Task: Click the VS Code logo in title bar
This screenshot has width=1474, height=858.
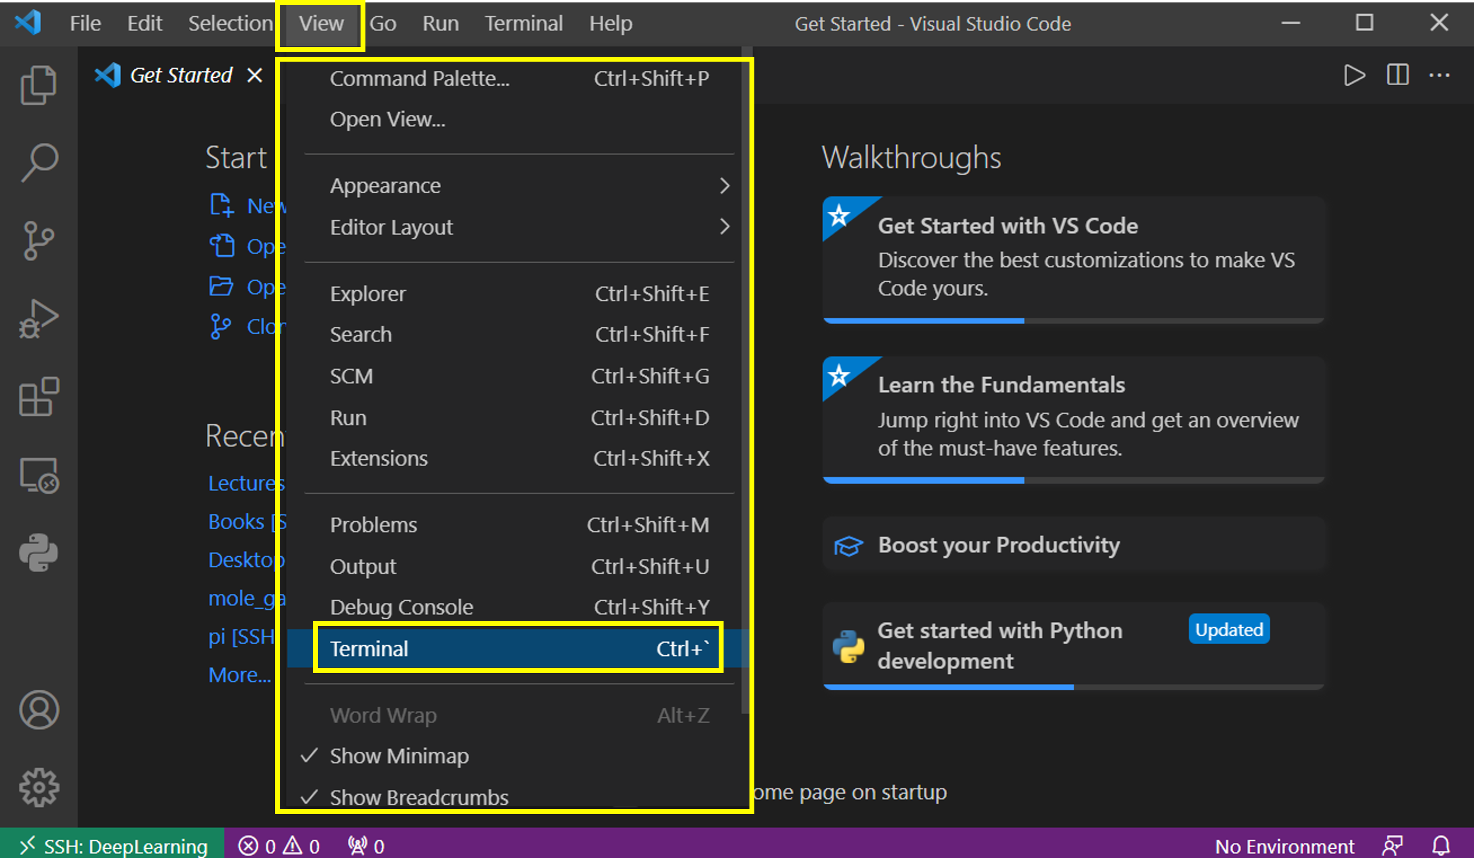Action: tap(28, 23)
